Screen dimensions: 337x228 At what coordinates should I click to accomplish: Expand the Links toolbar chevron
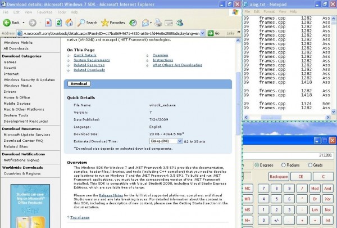pos(239,32)
